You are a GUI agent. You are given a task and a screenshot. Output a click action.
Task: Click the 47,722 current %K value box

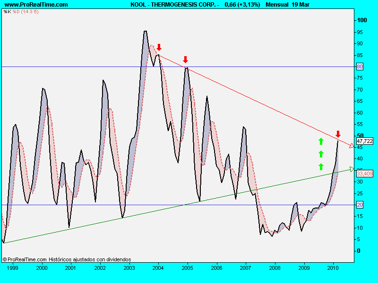pos(365,141)
